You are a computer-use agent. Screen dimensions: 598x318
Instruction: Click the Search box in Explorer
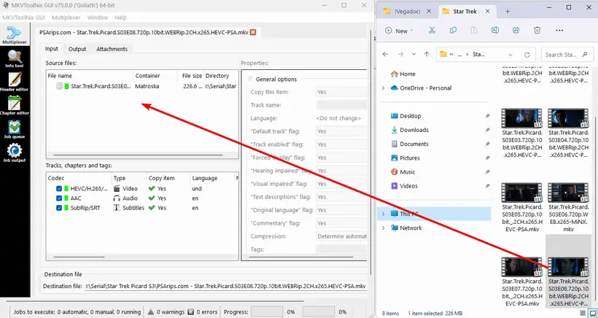tap(567, 55)
